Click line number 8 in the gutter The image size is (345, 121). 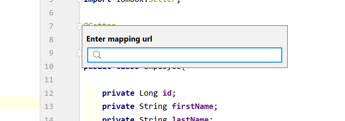(x=51, y=39)
